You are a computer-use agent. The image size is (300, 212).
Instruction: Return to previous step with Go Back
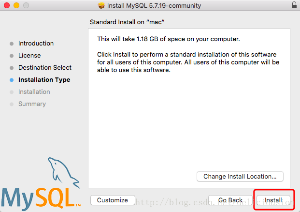pos(230,200)
